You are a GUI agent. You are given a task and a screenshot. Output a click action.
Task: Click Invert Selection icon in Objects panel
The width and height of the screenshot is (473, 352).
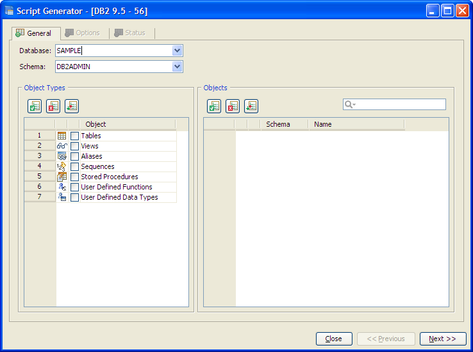coord(251,106)
